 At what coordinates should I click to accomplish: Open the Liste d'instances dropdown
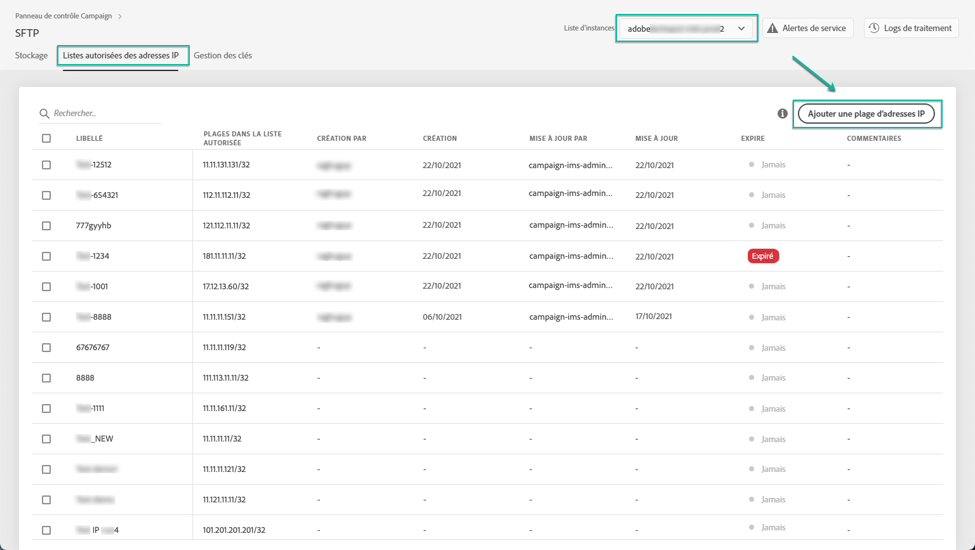click(x=686, y=29)
